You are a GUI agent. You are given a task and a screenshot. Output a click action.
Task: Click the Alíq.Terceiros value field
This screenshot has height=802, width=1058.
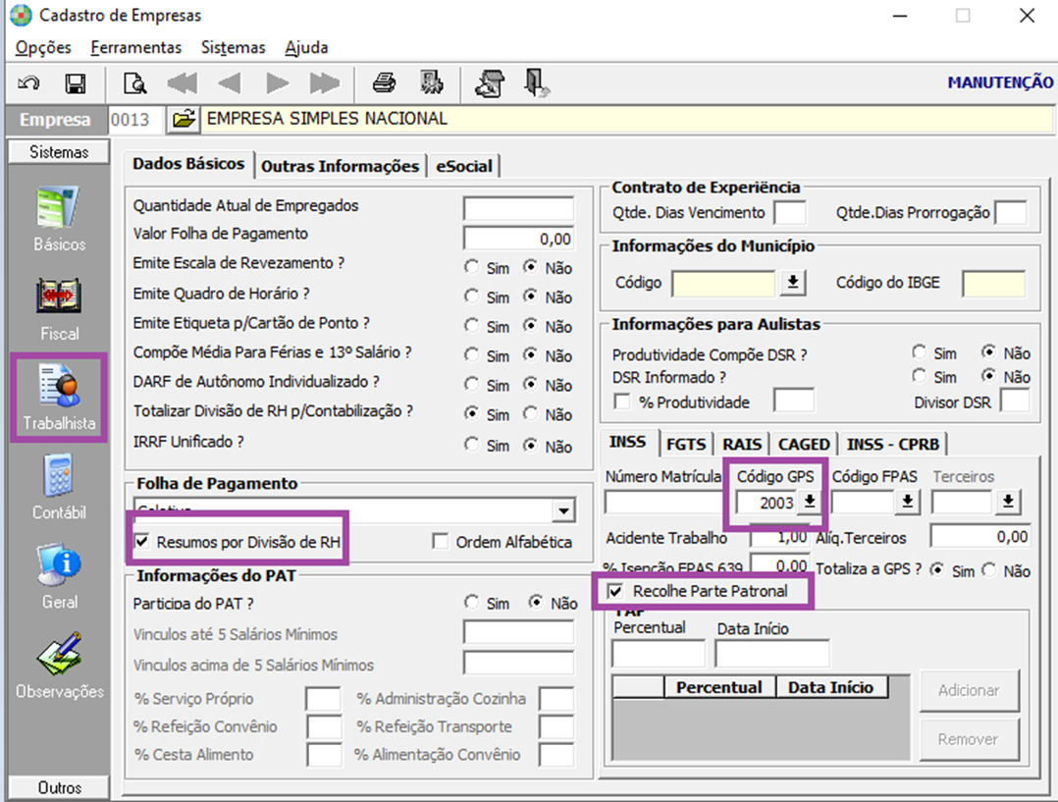click(980, 536)
